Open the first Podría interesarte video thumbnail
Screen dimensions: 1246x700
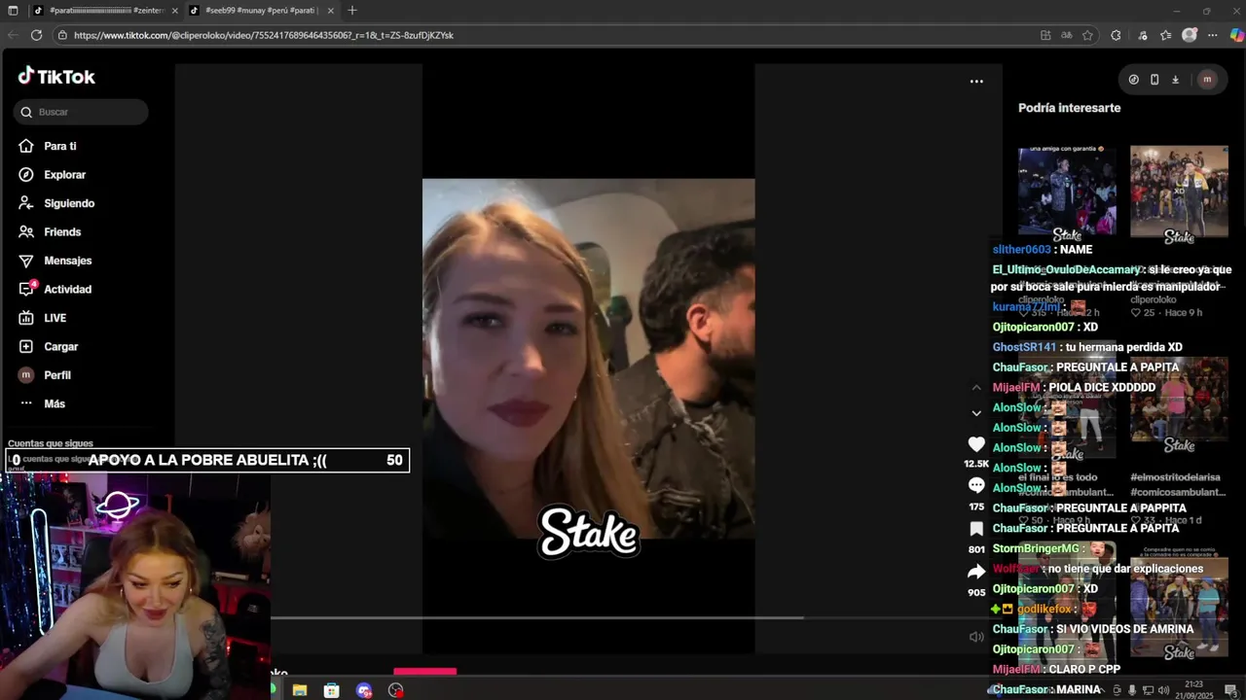click(1067, 192)
